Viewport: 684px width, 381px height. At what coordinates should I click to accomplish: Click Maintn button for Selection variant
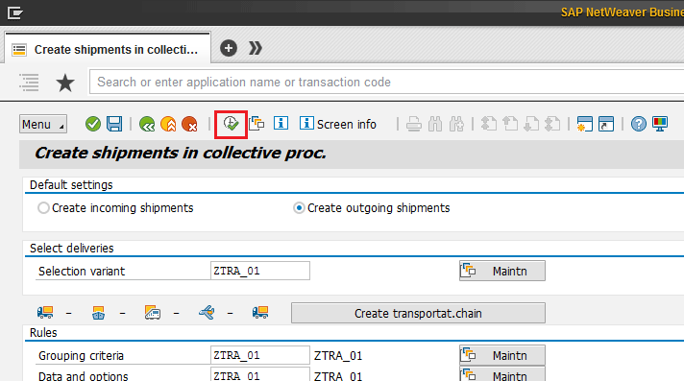tap(502, 272)
